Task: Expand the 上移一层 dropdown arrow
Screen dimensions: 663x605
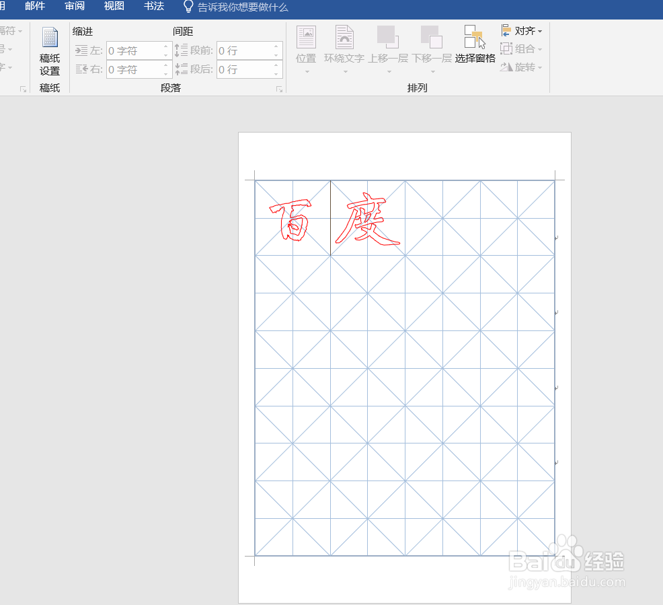Action: (x=389, y=71)
